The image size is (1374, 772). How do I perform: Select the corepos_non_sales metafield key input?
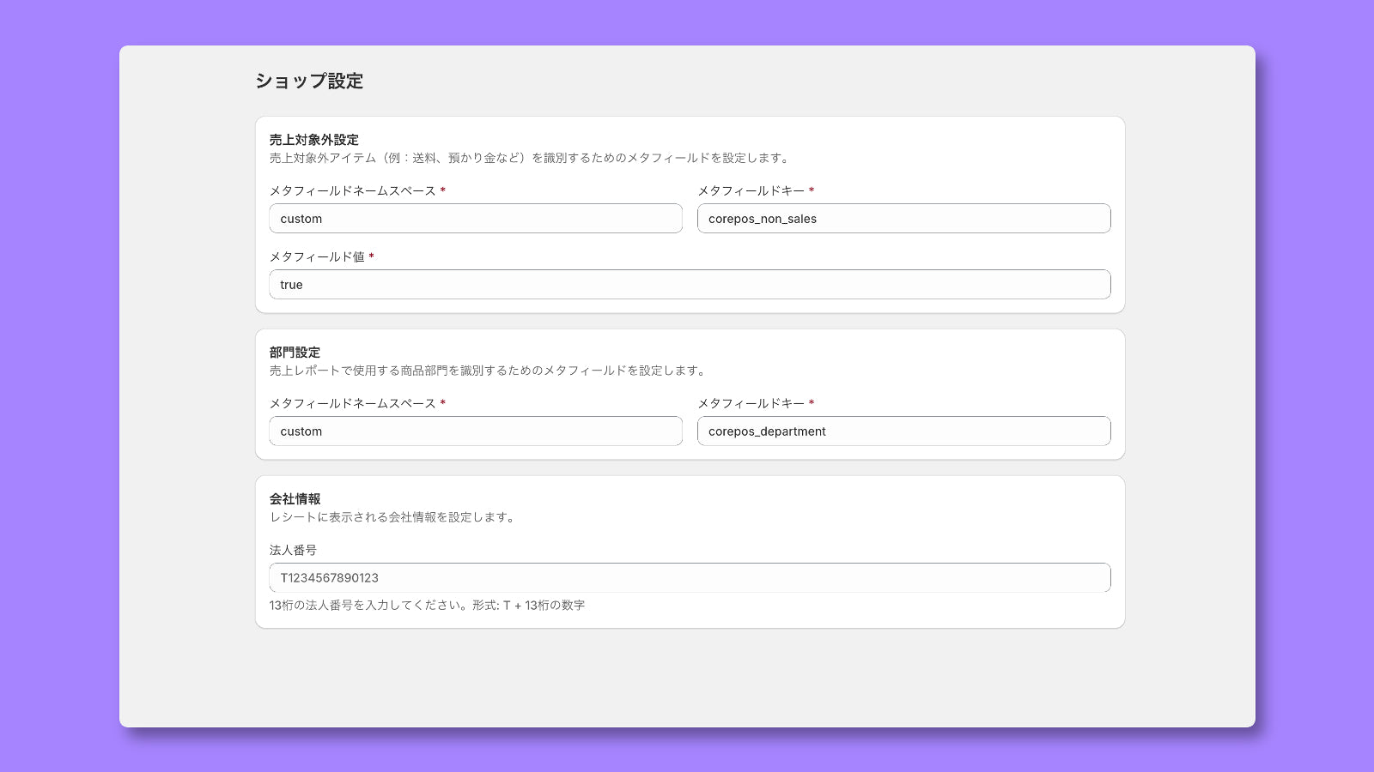[x=903, y=219]
